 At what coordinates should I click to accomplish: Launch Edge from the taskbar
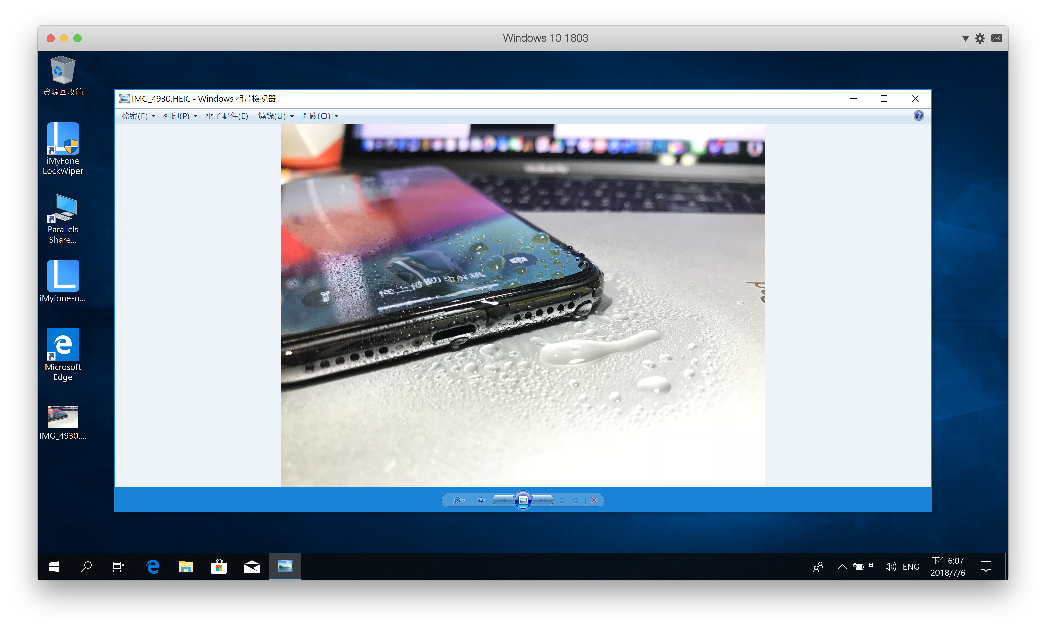point(152,566)
